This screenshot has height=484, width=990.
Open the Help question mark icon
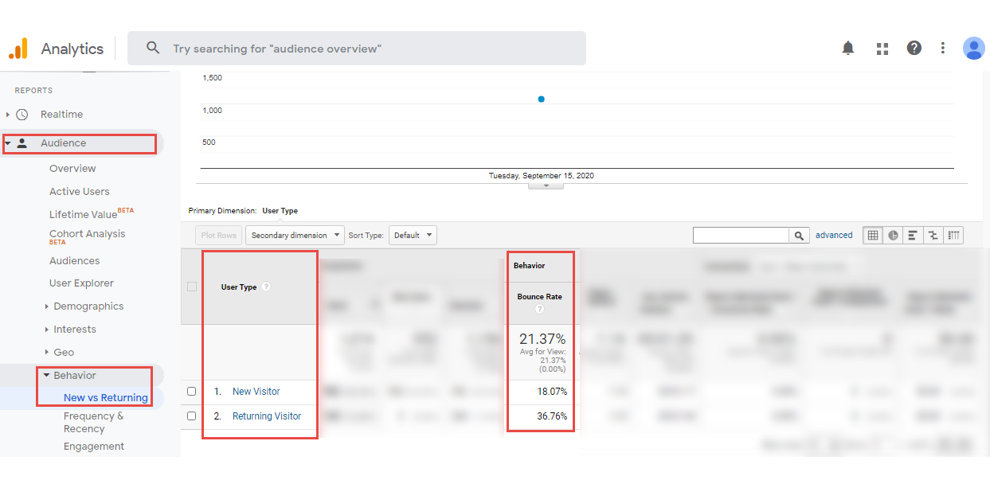[x=914, y=48]
